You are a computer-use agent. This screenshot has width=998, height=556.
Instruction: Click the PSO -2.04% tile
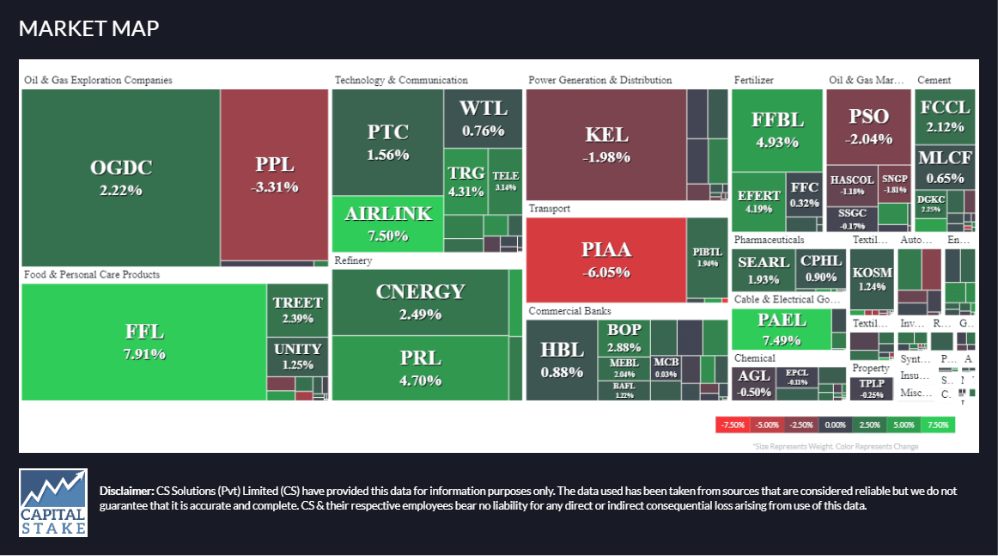[868, 126]
